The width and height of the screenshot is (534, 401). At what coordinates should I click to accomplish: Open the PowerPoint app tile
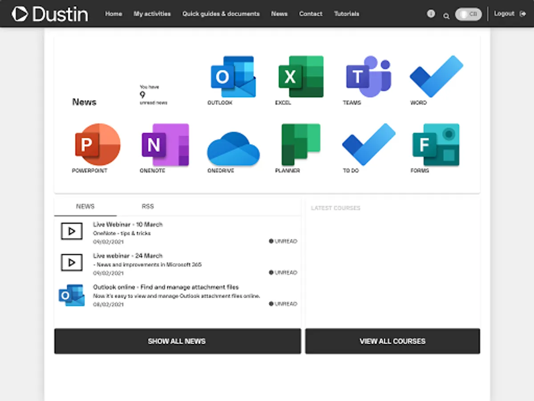pyautogui.click(x=97, y=147)
